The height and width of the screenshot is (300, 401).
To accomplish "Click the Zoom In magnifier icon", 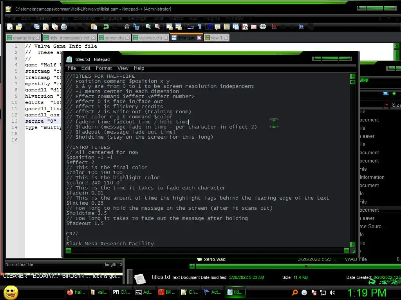I will click(148, 27).
